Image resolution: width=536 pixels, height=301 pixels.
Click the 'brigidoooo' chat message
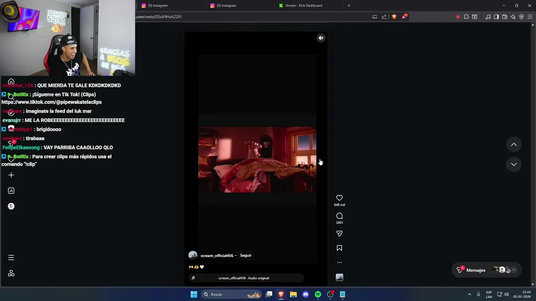tap(49, 130)
